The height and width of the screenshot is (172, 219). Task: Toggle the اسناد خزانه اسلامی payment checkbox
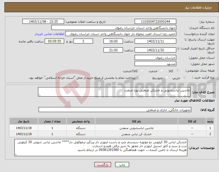(x=139, y=77)
